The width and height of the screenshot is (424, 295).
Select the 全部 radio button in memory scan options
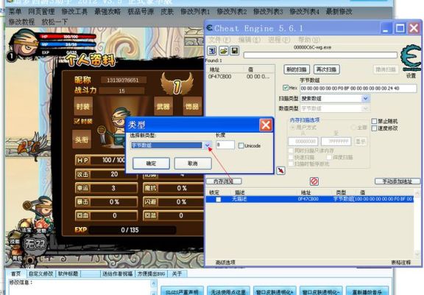tap(353, 128)
